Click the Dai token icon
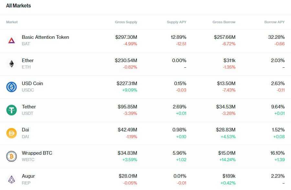291x190 pixels. (11, 133)
